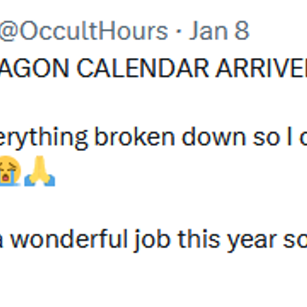Click the word ARRIVE in the tweet headline
The height and width of the screenshot is (307, 307).
(258, 69)
